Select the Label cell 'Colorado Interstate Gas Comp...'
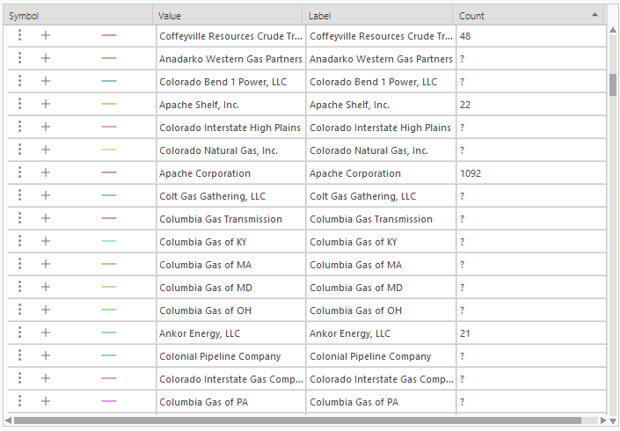This screenshot has height=431, width=620. (381, 379)
